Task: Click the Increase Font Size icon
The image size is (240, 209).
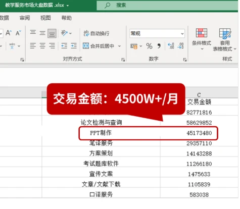Action: click(x=9, y=33)
